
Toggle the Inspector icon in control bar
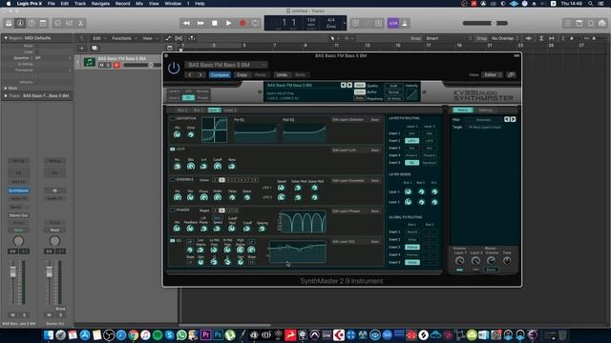pos(20,23)
